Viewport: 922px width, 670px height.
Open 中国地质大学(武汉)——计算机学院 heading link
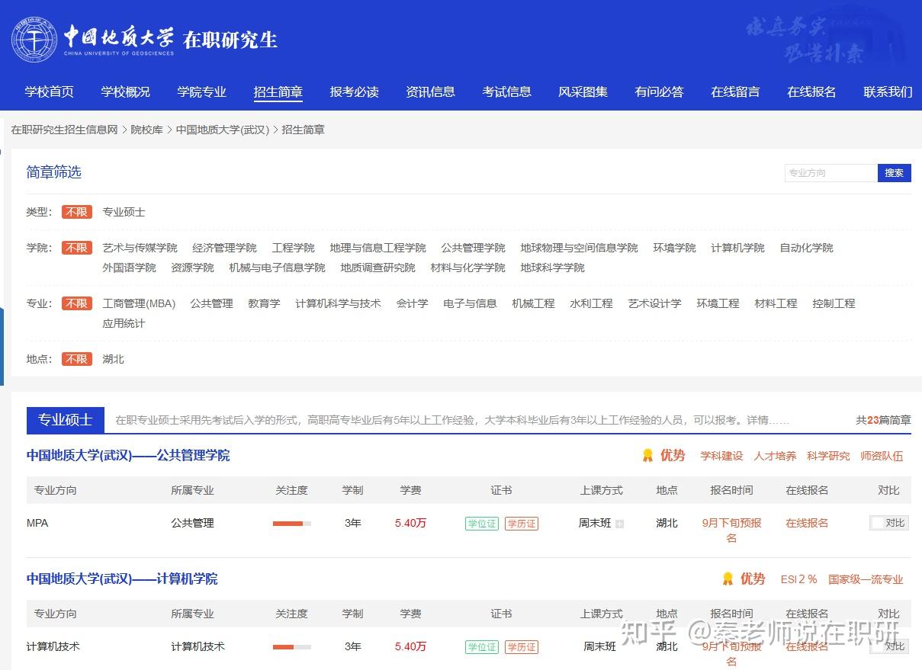[122, 579]
